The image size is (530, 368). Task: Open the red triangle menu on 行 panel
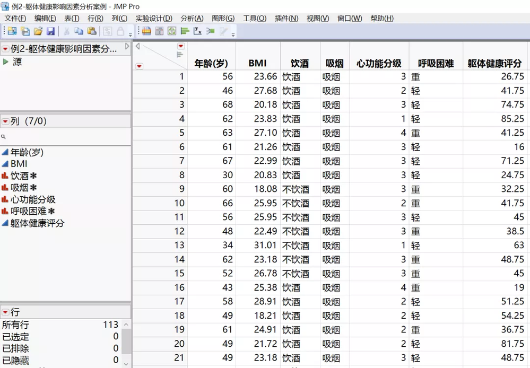point(5,311)
